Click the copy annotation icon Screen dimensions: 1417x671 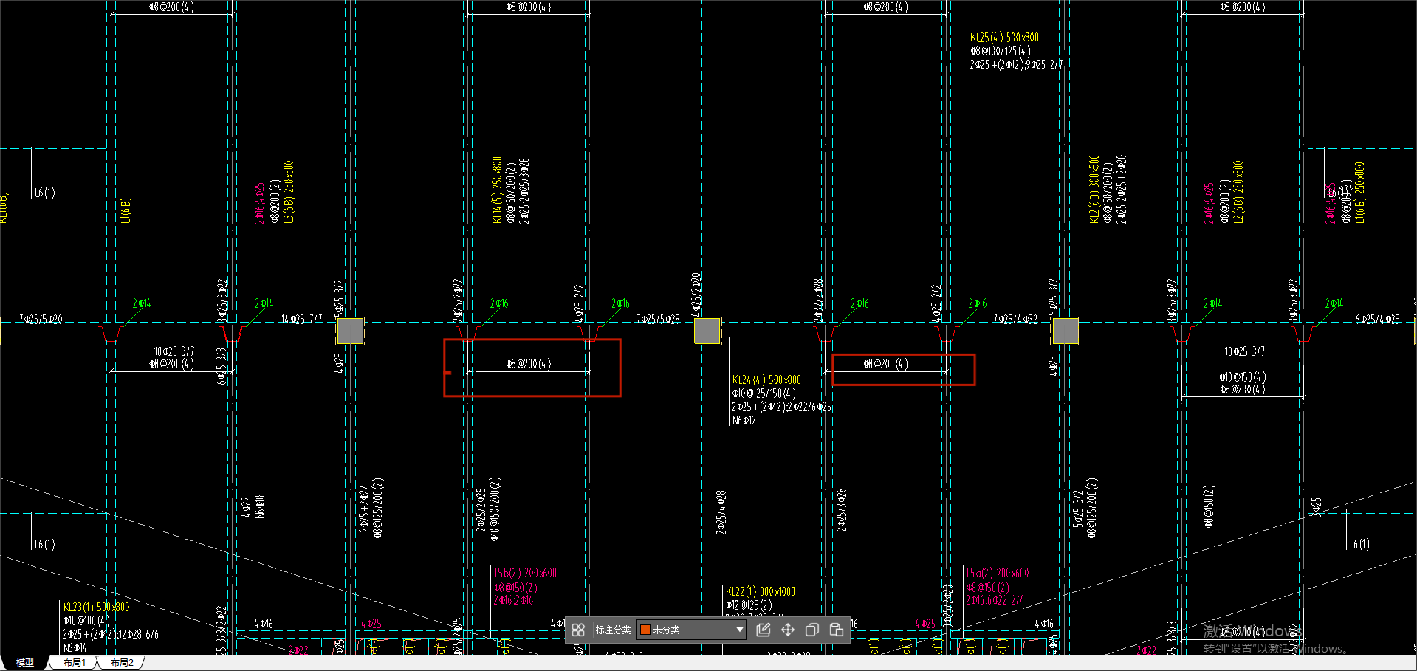(812, 630)
